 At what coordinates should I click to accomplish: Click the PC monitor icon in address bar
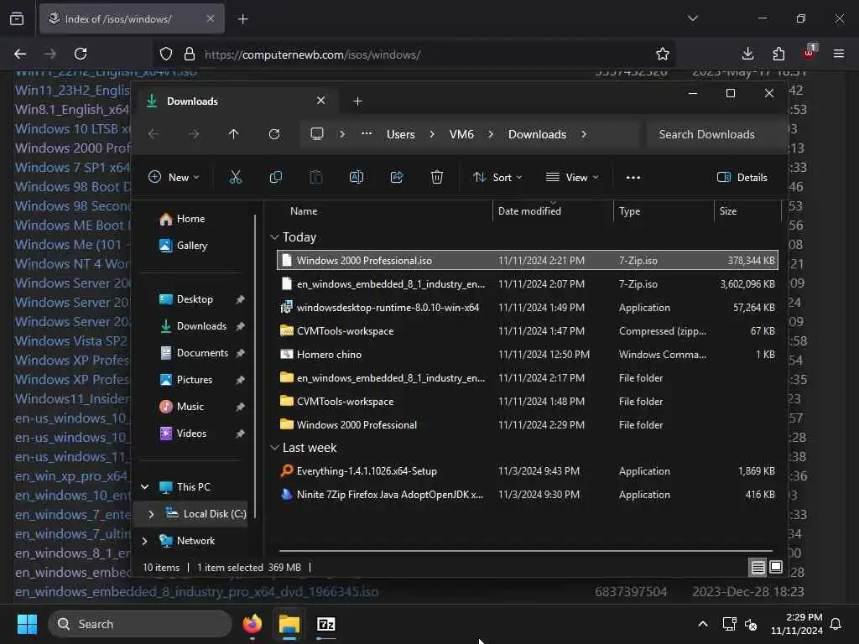pos(317,133)
